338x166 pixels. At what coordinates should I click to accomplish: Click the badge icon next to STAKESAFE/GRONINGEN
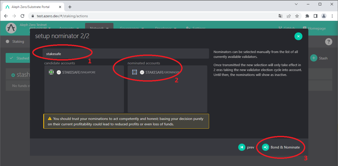click(142, 72)
